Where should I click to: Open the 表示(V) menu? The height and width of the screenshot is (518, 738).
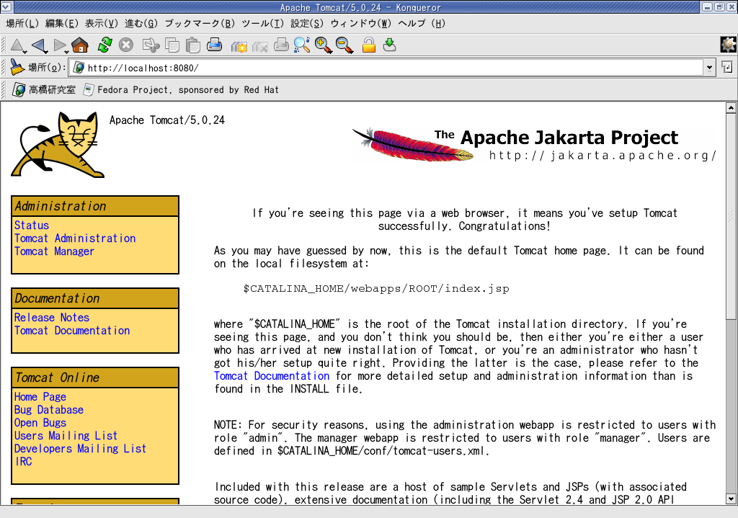click(101, 24)
